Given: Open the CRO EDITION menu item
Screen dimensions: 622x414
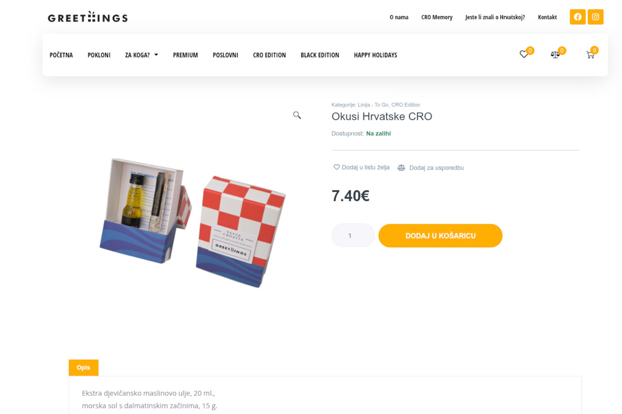Looking at the screenshot, I should [269, 55].
